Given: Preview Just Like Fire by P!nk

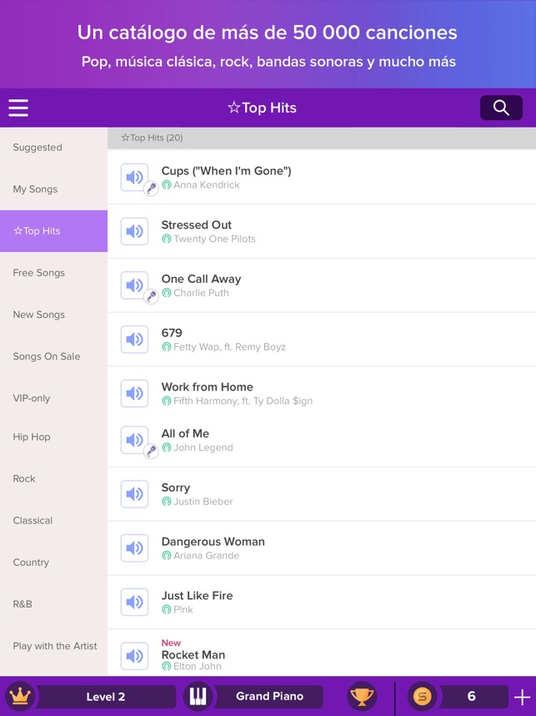Looking at the screenshot, I should click(x=134, y=602).
